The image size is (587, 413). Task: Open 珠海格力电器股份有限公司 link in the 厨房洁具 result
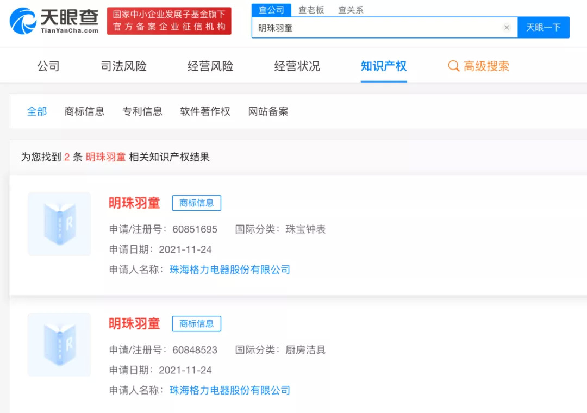coord(230,390)
